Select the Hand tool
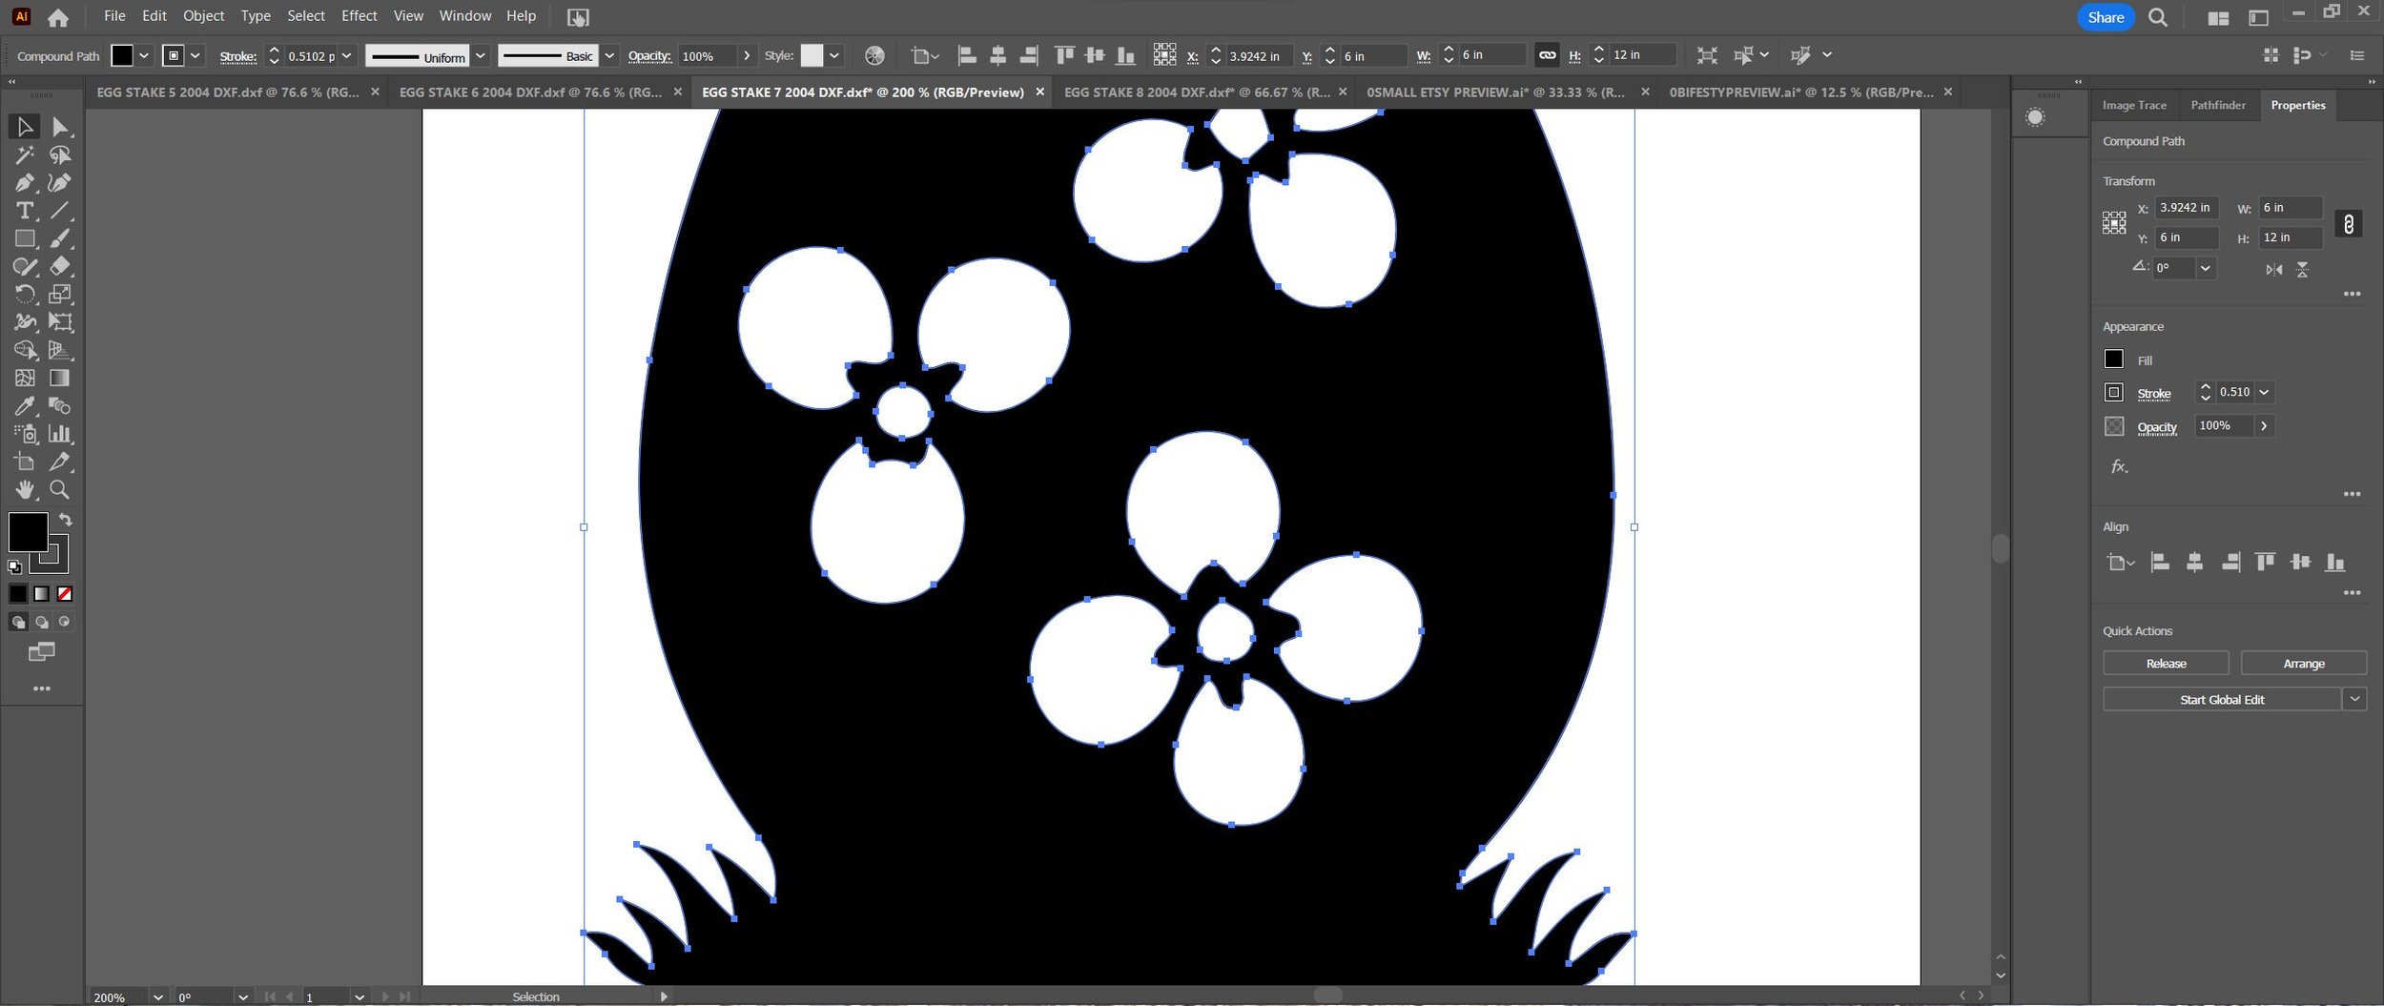Viewport: 2384px width, 1006px height. pyautogui.click(x=25, y=490)
